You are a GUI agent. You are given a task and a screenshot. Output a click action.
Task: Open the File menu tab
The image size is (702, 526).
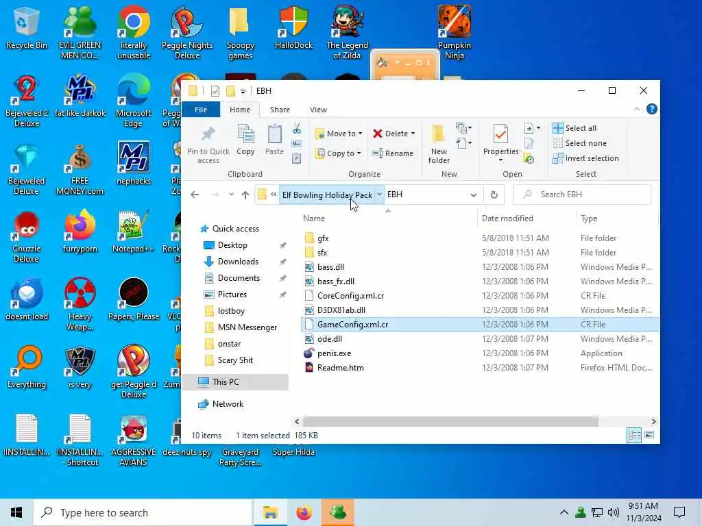[201, 110]
